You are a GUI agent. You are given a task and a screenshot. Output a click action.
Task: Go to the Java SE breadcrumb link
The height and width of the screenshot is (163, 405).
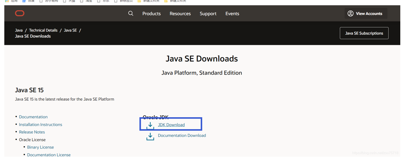pos(70,30)
